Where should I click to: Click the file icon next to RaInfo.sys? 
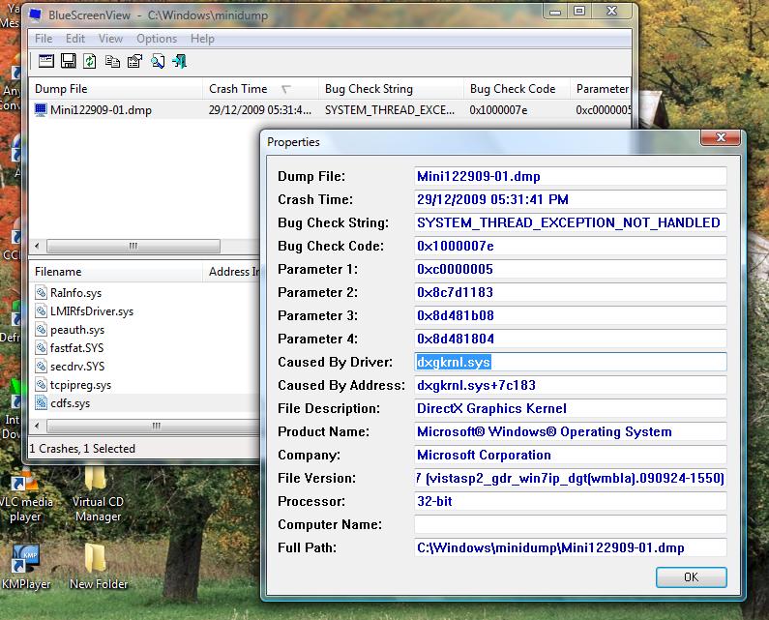point(42,293)
